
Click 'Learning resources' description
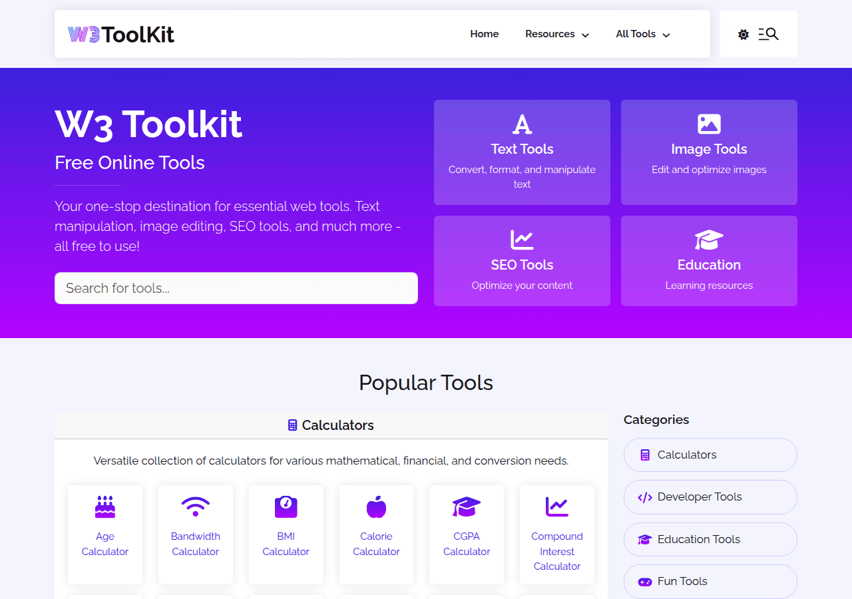point(709,286)
